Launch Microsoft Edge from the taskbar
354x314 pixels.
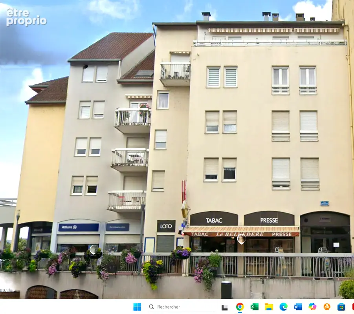tap(283, 307)
